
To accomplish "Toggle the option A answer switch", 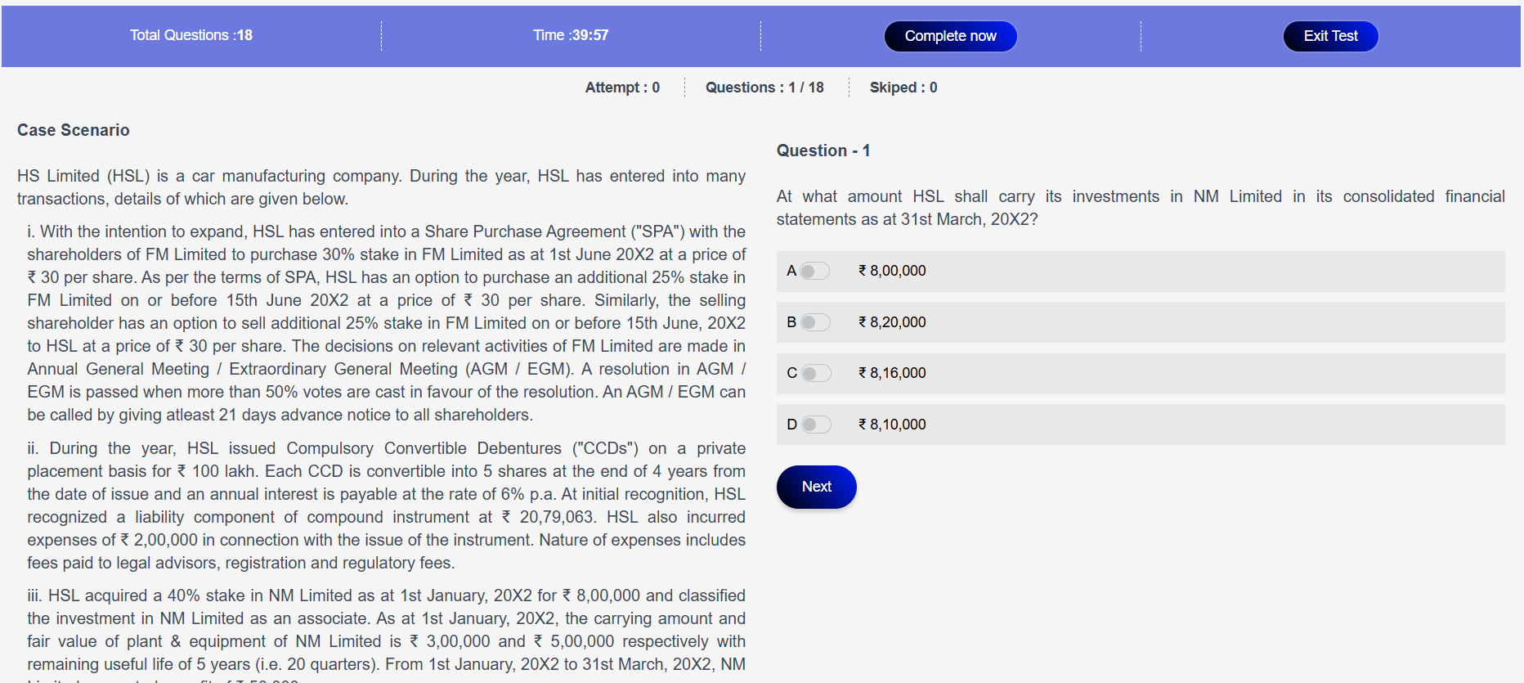I will click(x=814, y=271).
